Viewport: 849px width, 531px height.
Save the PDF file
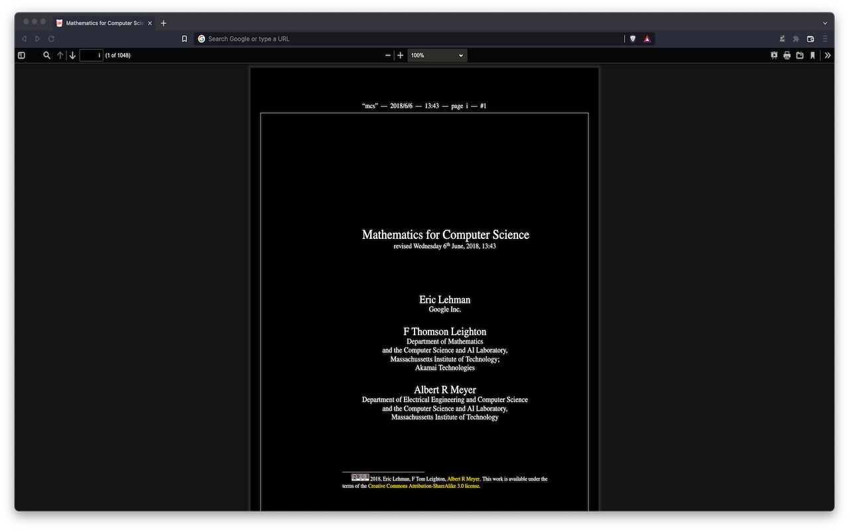coord(800,55)
